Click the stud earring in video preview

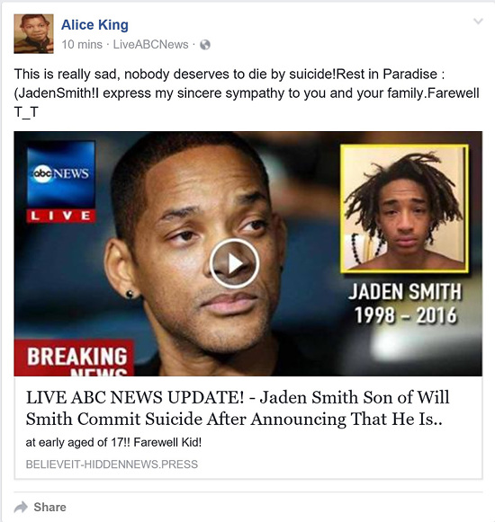pyautogui.click(x=130, y=294)
